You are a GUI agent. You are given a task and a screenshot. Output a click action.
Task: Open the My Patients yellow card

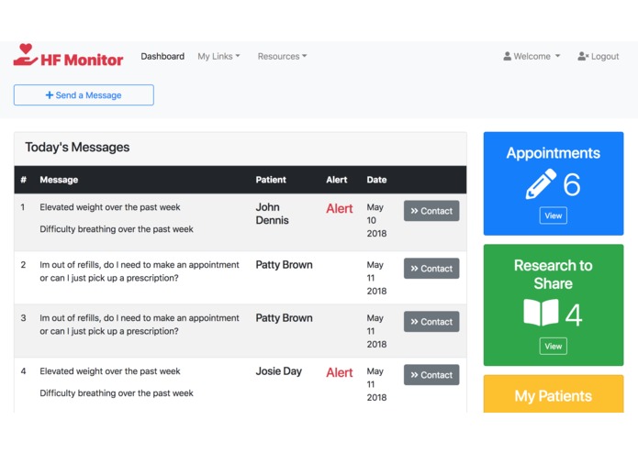(x=554, y=393)
